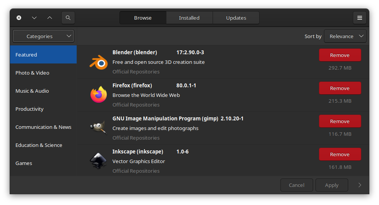Click 'Free and open source 3D creation suite'
The width and height of the screenshot is (379, 205).
tap(159, 62)
